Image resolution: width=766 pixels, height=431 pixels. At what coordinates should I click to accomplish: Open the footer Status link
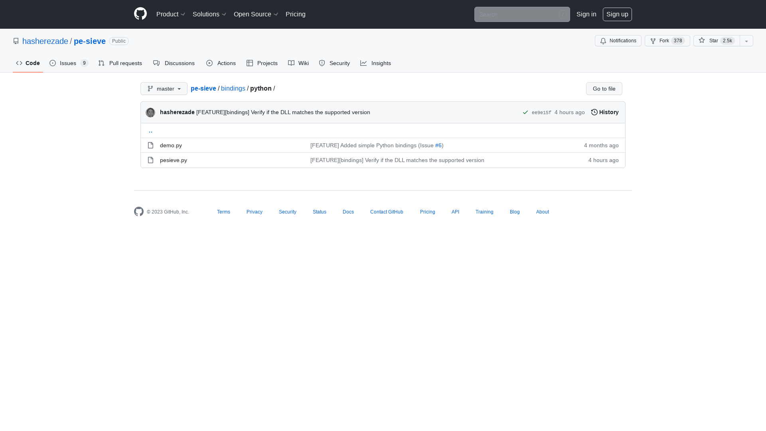320,212
